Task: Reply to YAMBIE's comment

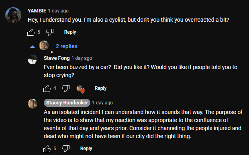Action: point(70,32)
